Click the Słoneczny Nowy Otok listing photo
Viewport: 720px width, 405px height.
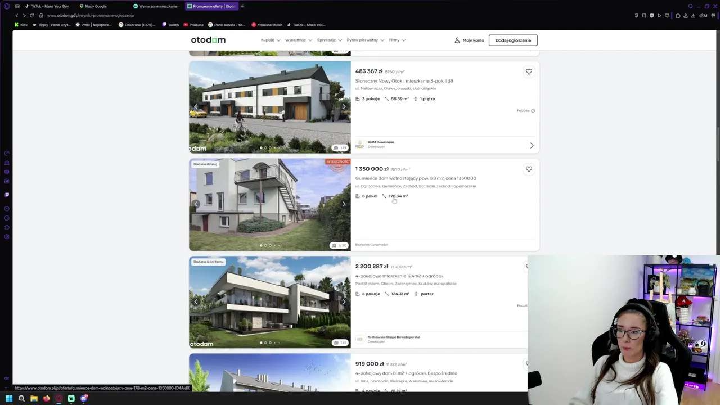coord(269,107)
